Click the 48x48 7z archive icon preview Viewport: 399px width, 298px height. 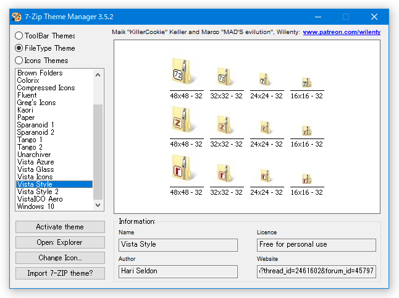pyautogui.click(x=183, y=71)
